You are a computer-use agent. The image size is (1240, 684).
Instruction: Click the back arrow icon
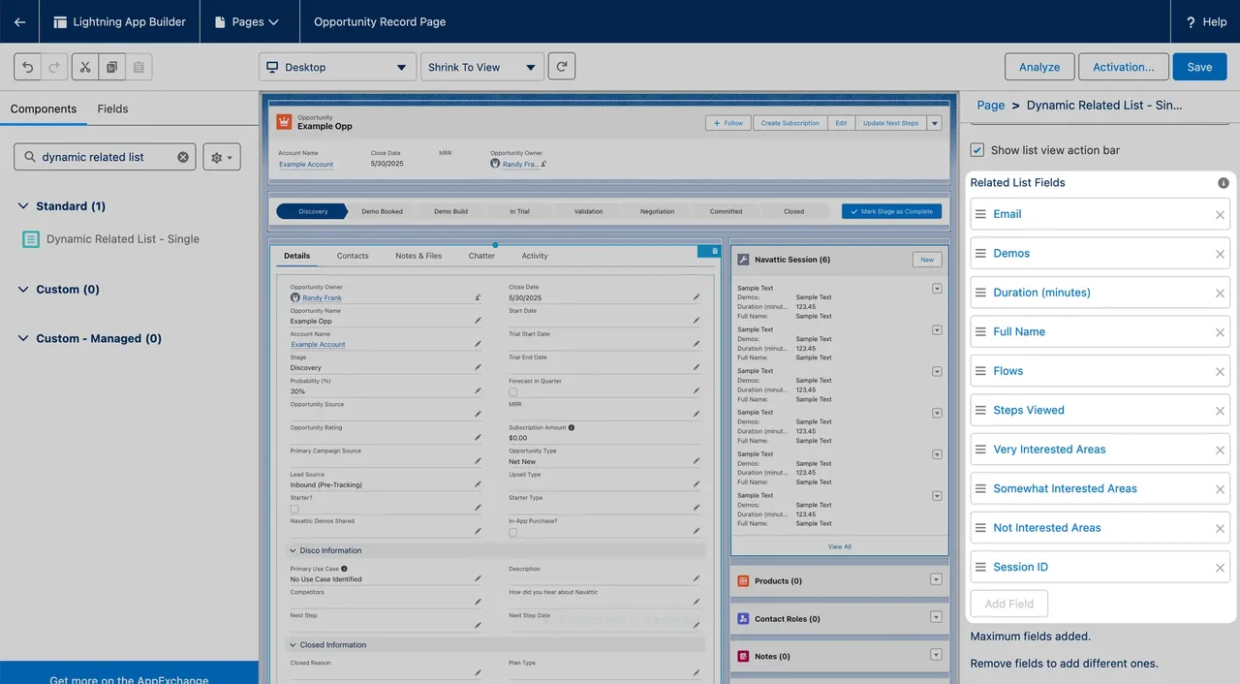point(19,21)
